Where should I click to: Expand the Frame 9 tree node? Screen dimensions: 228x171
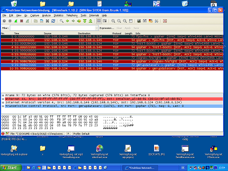pos(3,95)
